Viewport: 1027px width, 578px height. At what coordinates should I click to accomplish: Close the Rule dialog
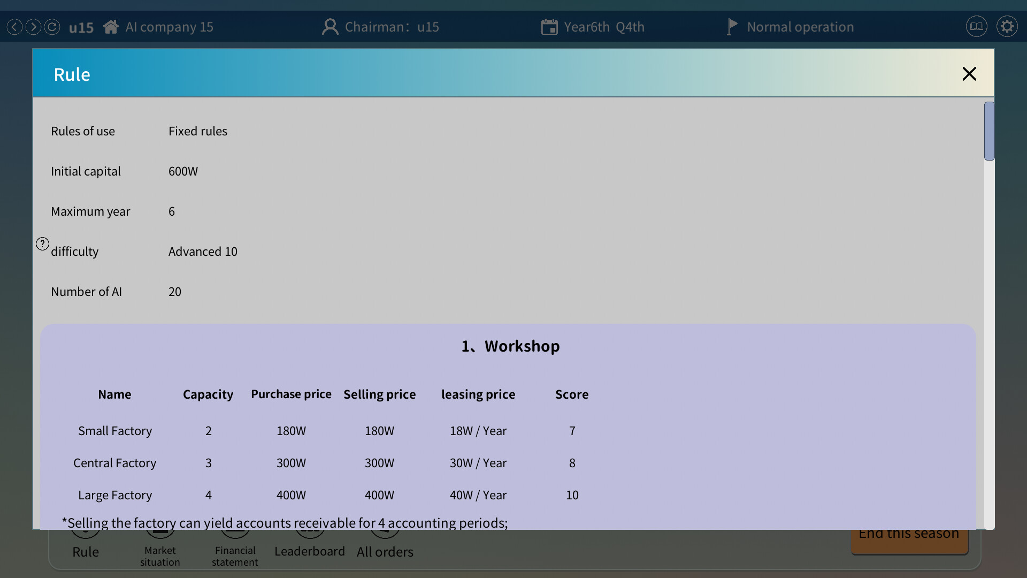click(x=969, y=74)
